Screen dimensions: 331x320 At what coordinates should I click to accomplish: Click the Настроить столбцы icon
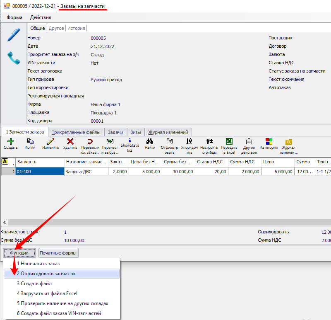pos(209,142)
